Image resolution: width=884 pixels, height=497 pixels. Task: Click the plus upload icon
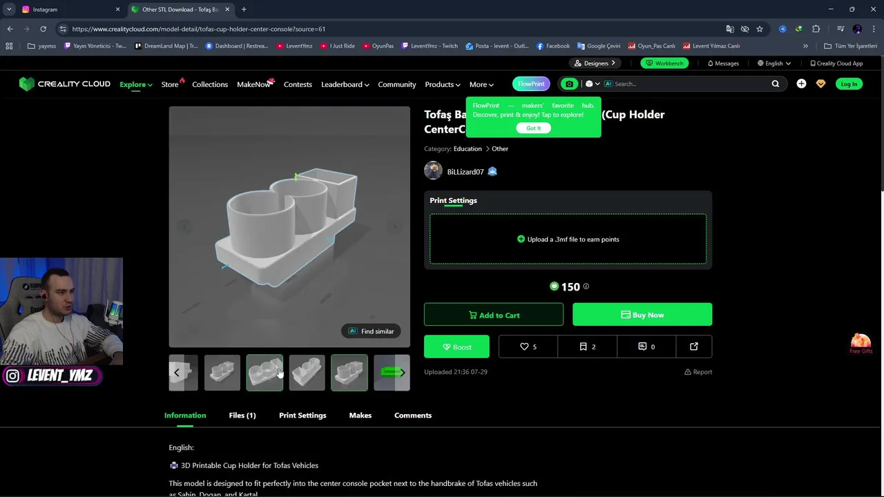pos(801,84)
